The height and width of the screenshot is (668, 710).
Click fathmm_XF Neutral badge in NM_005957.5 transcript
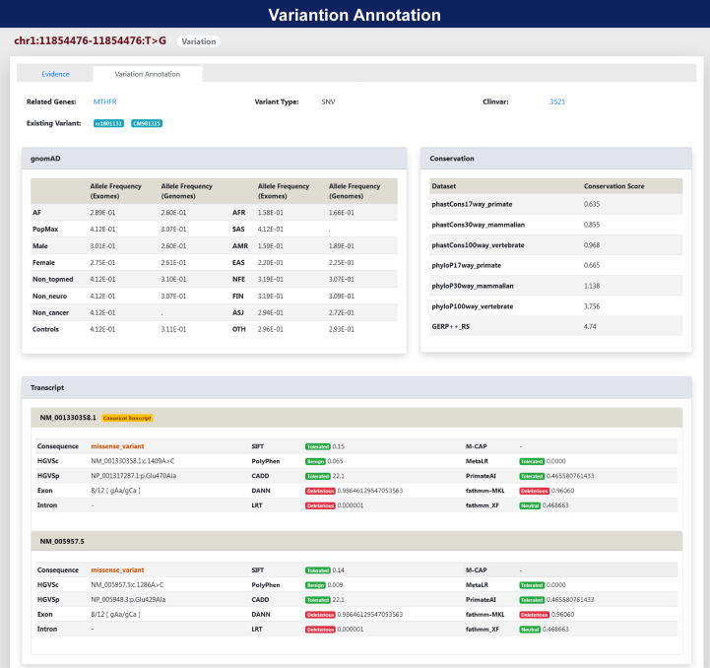(530, 630)
